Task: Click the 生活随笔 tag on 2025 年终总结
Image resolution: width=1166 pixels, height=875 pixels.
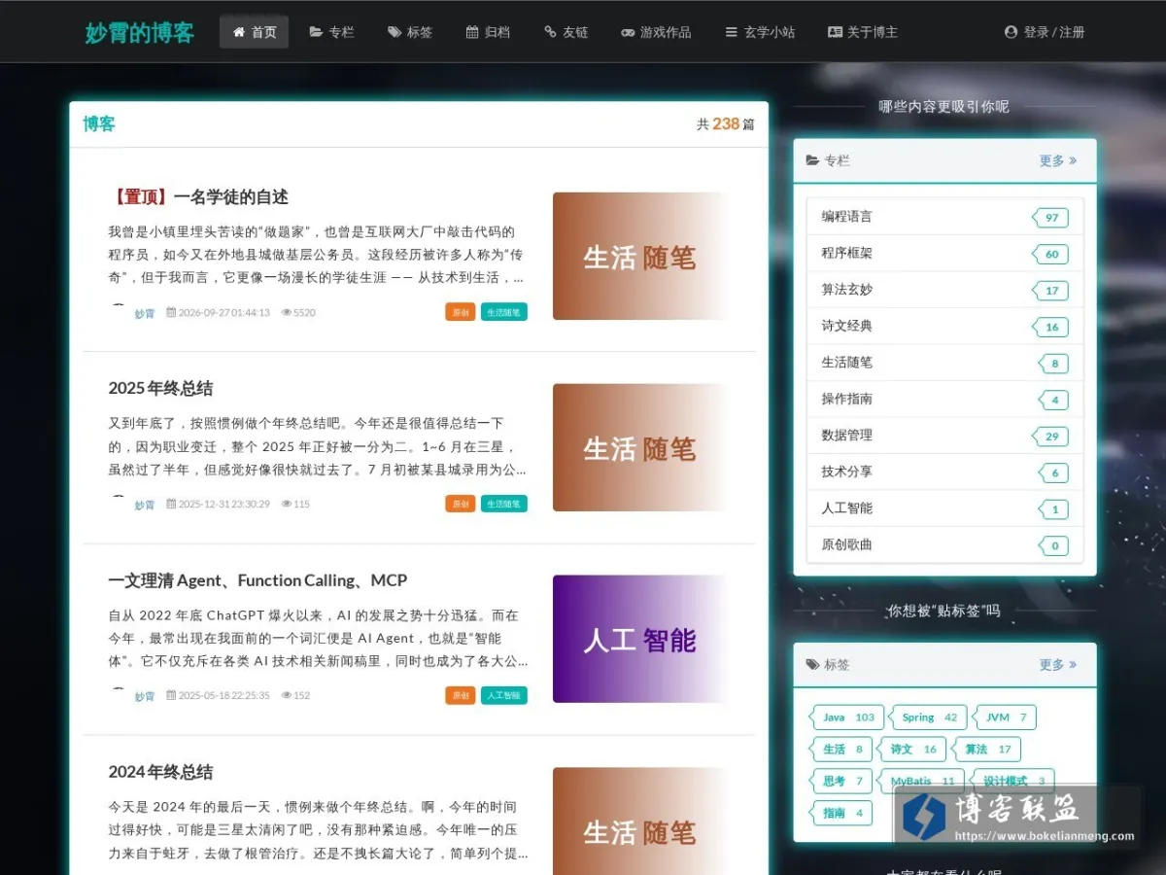Action: pyautogui.click(x=503, y=504)
